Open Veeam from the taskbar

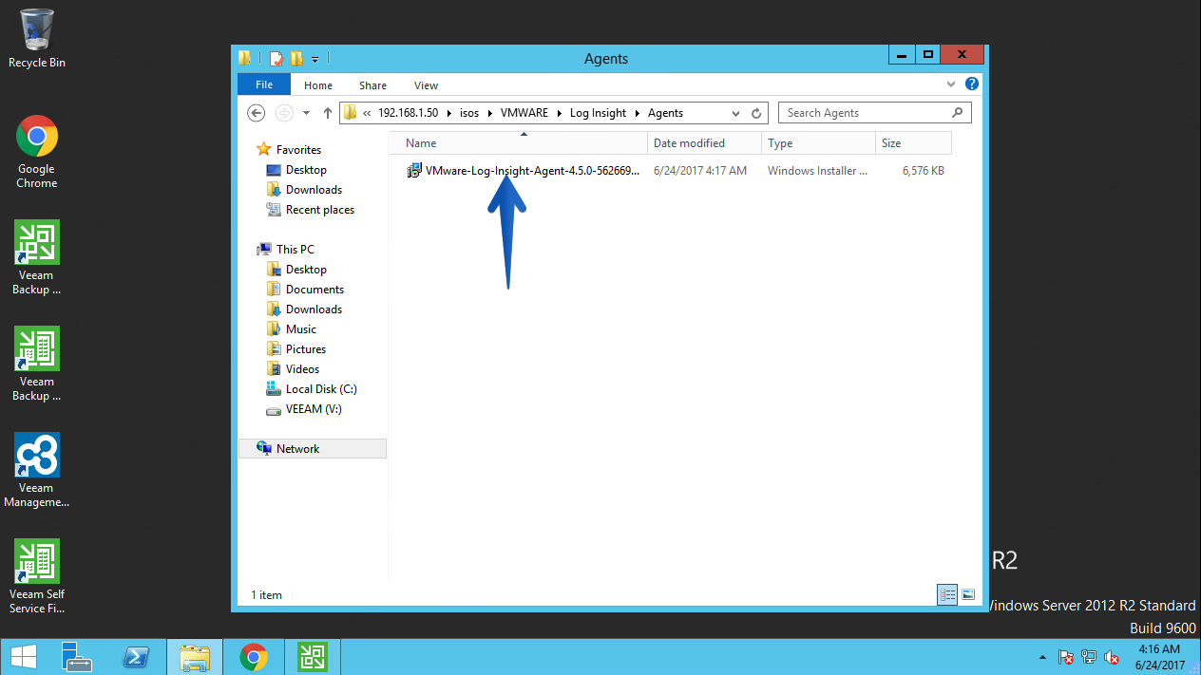point(312,657)
